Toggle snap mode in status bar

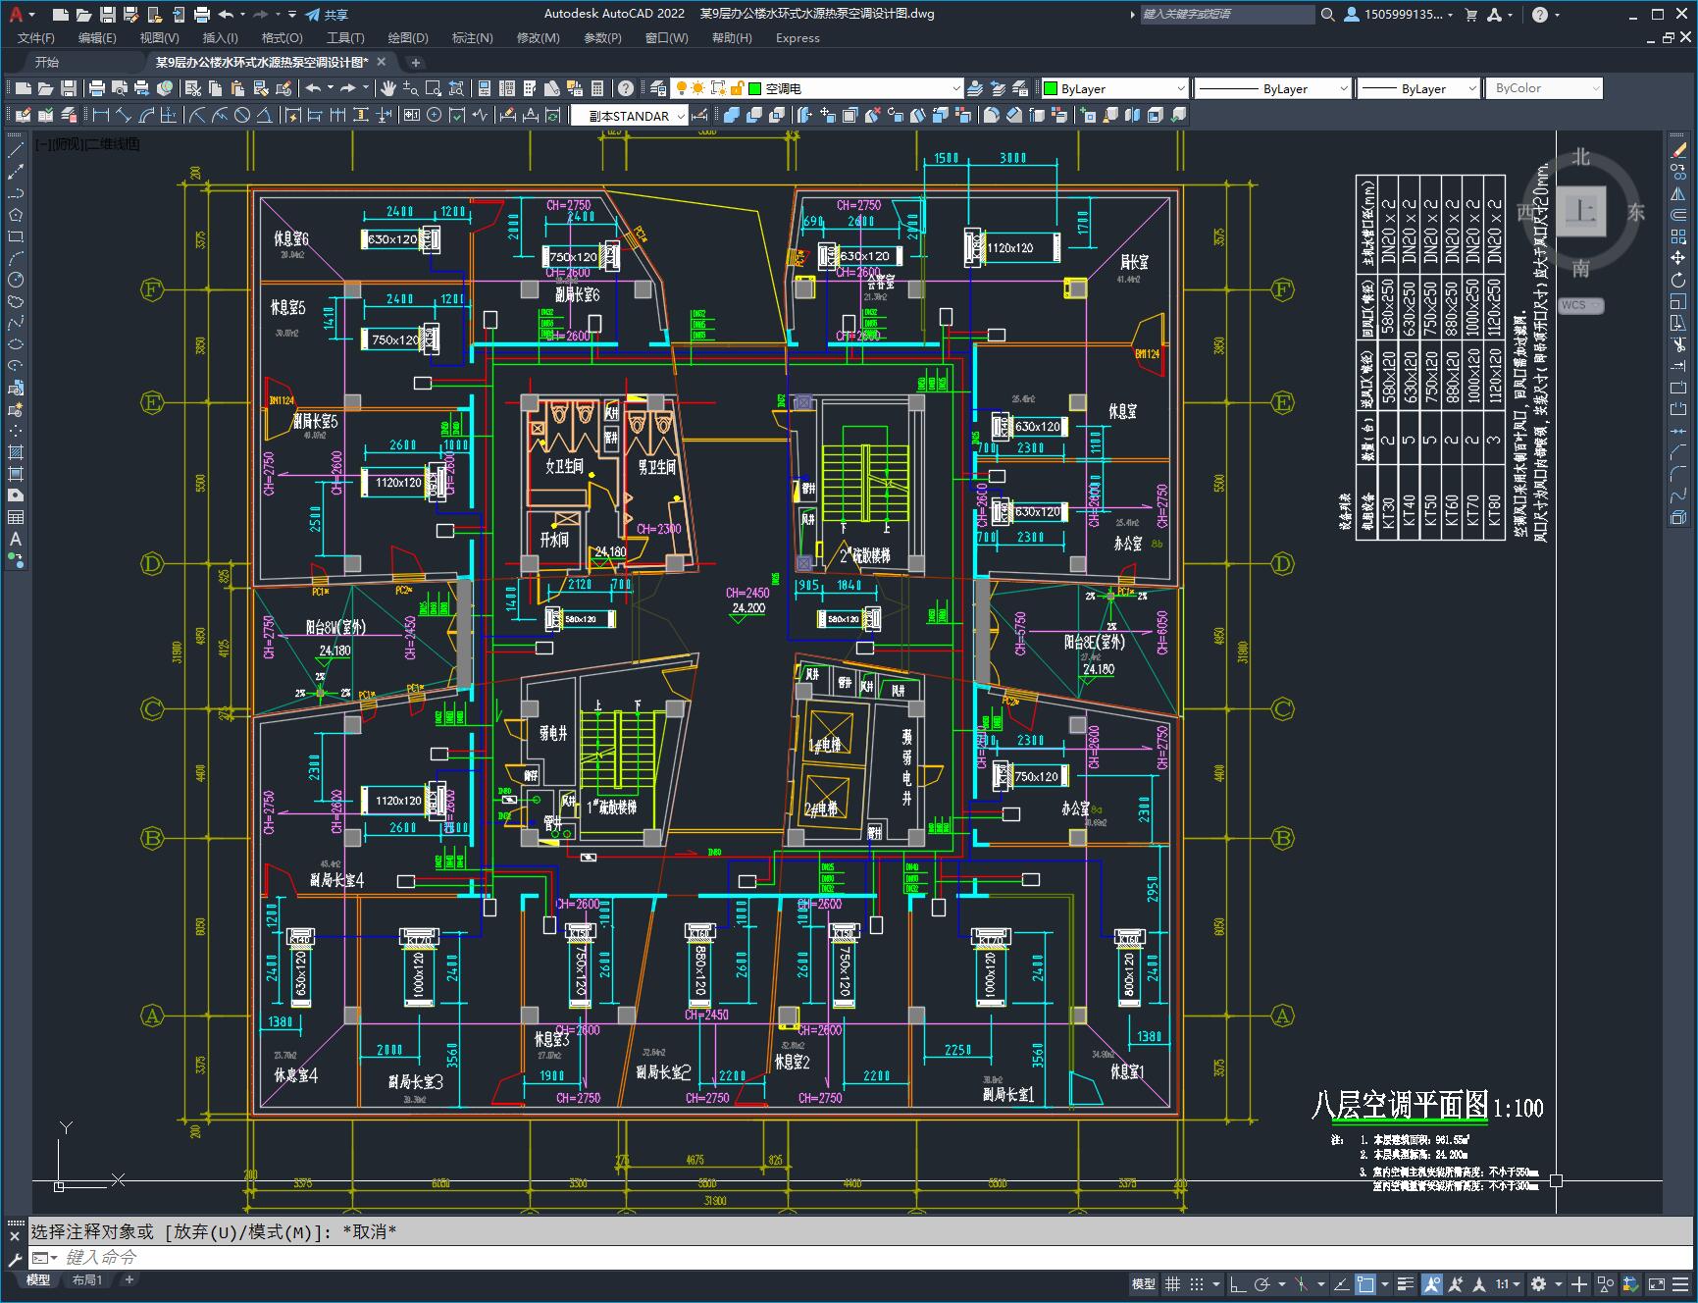coord(1196,1283)
